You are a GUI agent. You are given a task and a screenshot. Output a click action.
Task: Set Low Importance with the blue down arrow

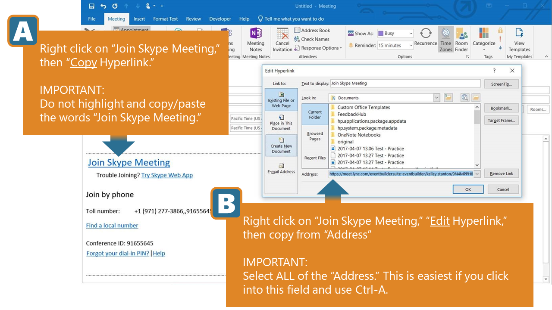click(500, 47)
